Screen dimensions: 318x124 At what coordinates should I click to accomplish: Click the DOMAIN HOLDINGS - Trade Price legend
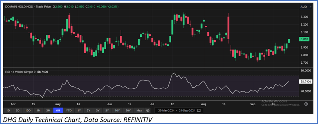point(28,7)
